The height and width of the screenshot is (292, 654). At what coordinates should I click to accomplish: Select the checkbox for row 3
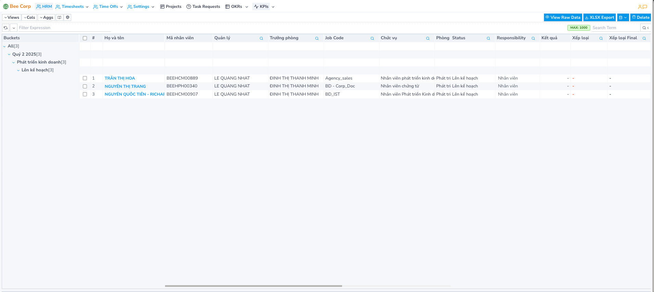[85, 94]
